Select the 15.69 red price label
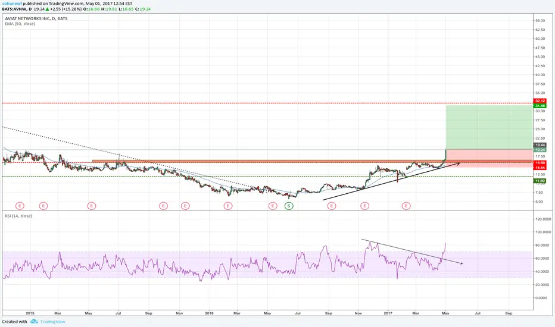This screenshot has height=327, width=555. coord(540,163)
